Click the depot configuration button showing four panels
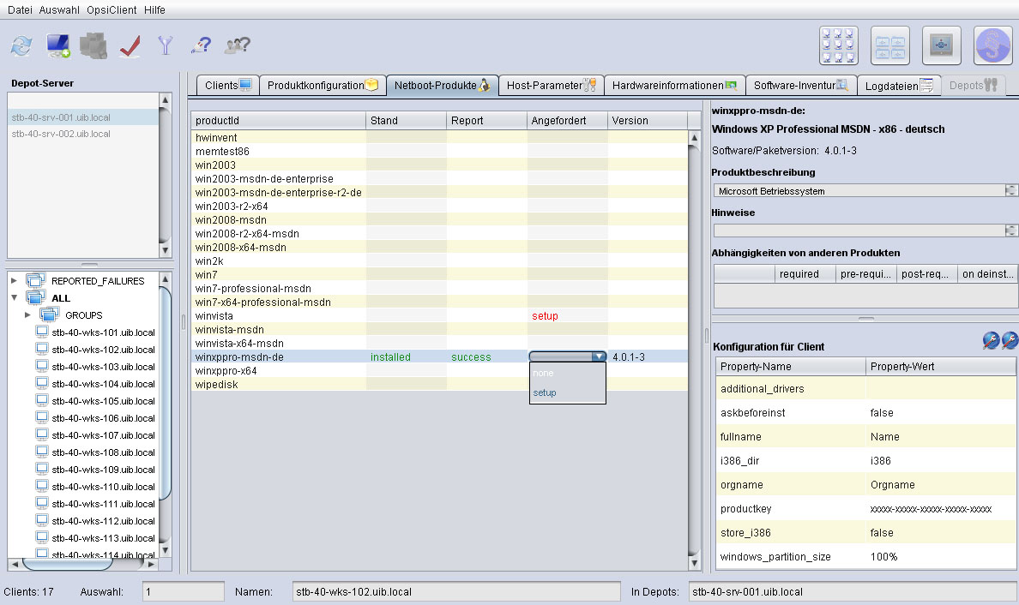Image resolution: width=1019 pixels, height=605 pixels. (889, 45)
